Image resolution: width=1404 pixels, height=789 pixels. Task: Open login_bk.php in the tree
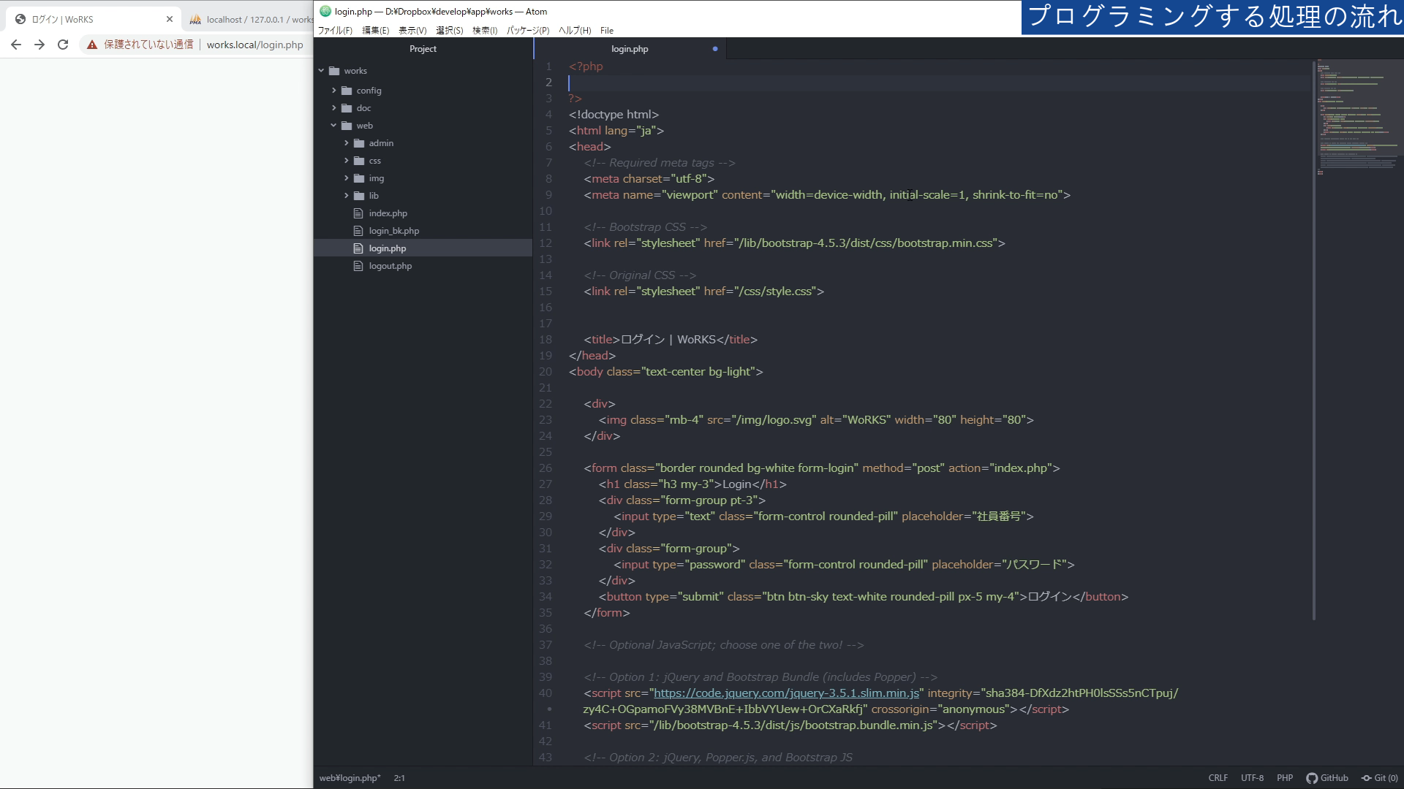(x=393, y=231)
